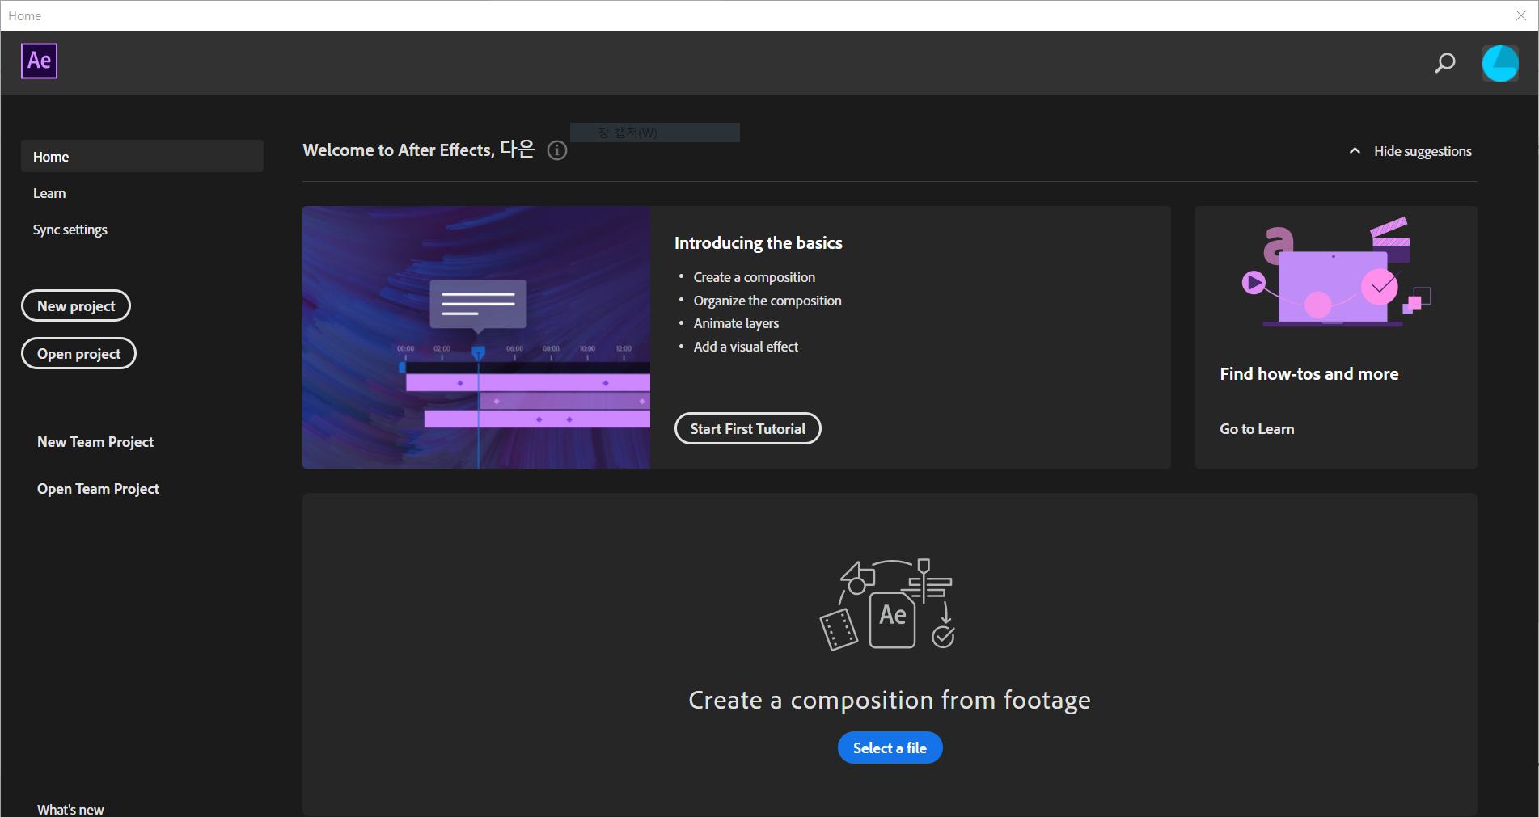Click Hide suggestions text
This screenshot has width=1539, height=817.
tap(1423, 151)
